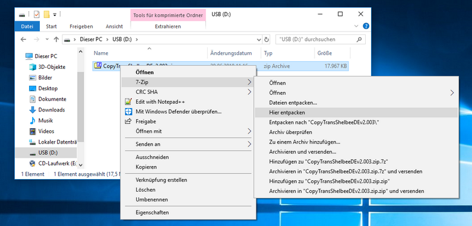Open the quick access toolbar customize dropdown

[55, 14]
